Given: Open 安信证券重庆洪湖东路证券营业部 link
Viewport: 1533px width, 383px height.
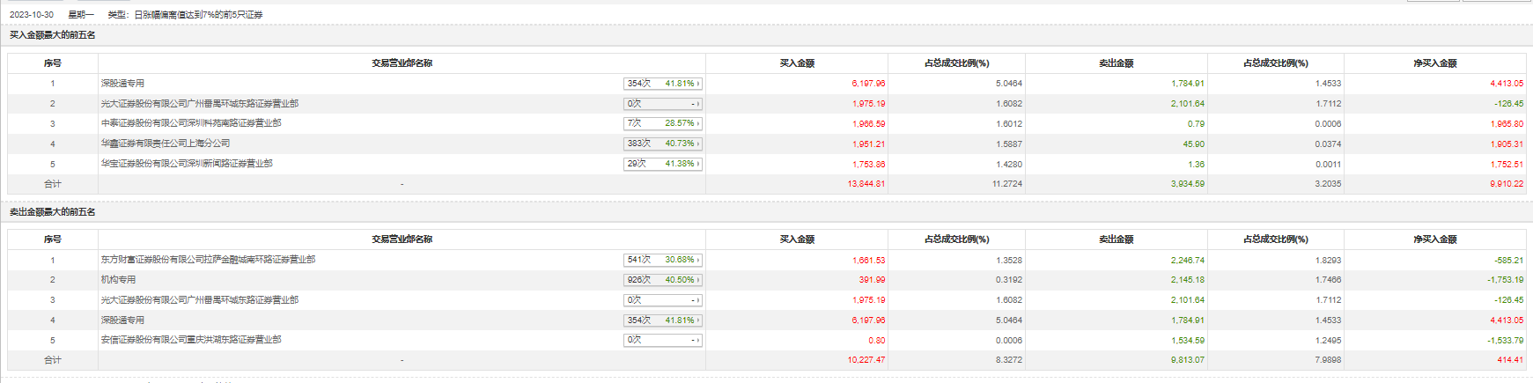Looking at the screenshot, I should (x=191, y=340).
